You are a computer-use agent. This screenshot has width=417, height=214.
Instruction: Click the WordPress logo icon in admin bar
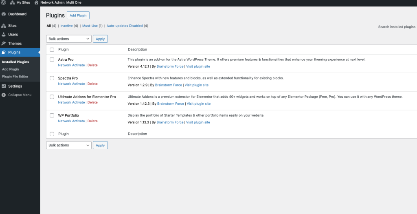pos(3,2)
